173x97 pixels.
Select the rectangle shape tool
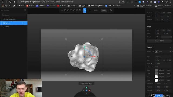pyautogui.click(x=65, y=10)
